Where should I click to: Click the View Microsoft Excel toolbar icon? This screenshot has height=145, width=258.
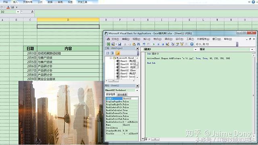[108, 44]
